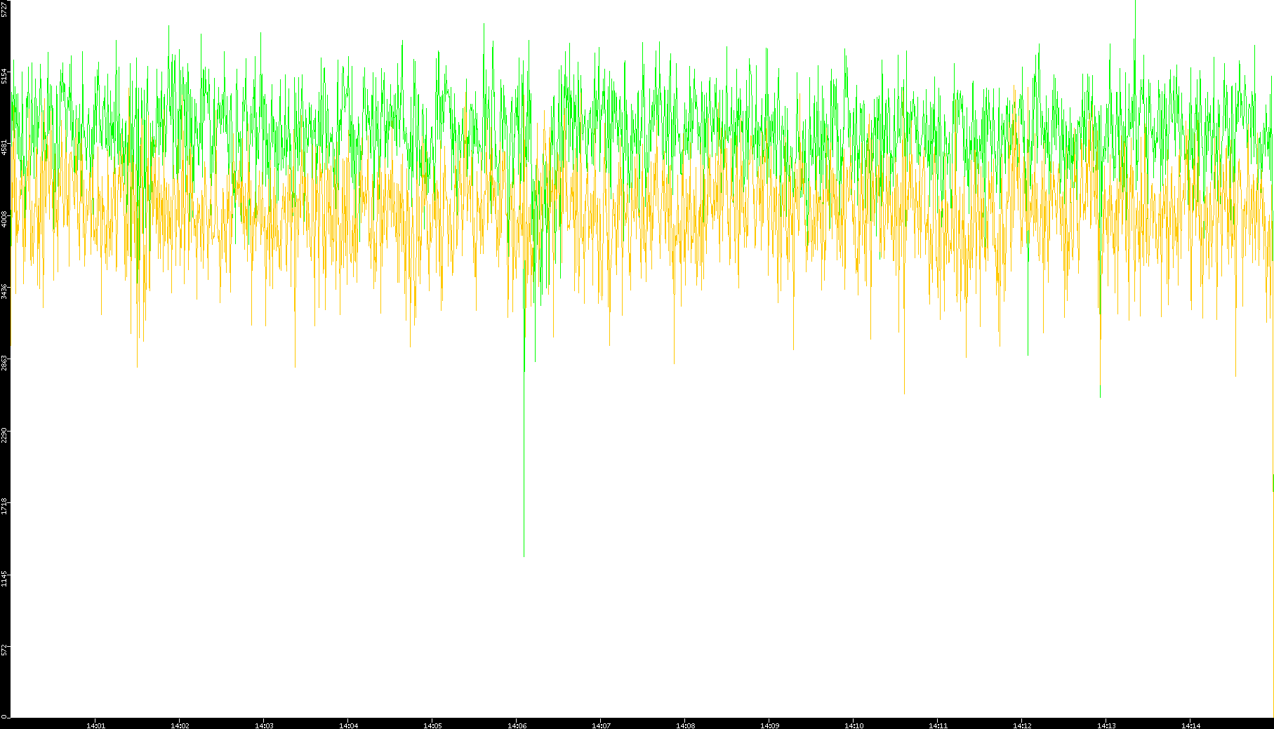This screenshot has height=729, width=1274.
Task: Select the 2290 value axis label
Action: [5, 434]
